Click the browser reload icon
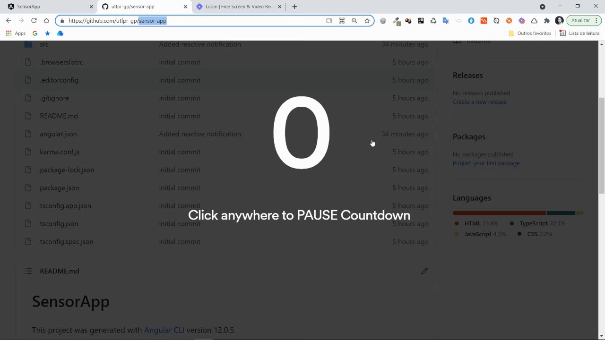 point(34,21)
